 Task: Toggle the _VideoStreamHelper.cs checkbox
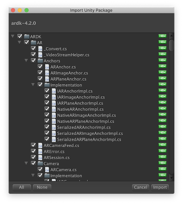[x=33, y=54]
